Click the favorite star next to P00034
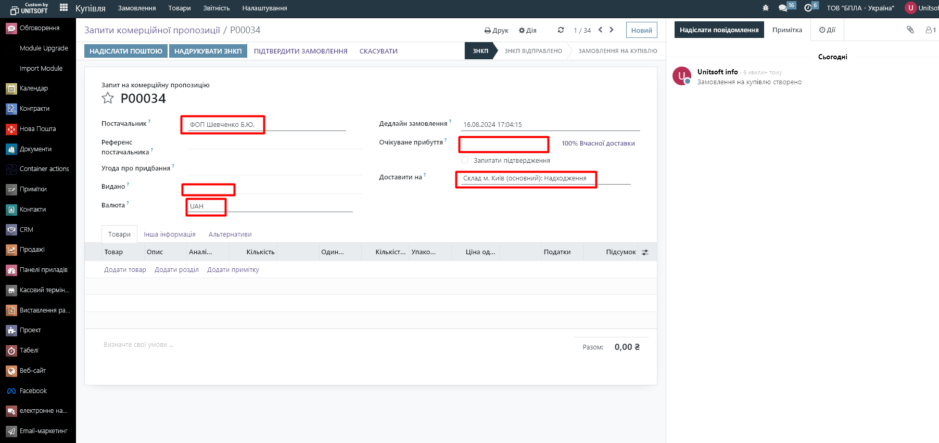Image resolution: width=939 pixels, height=443 pixels. click(x=108, y=98)
